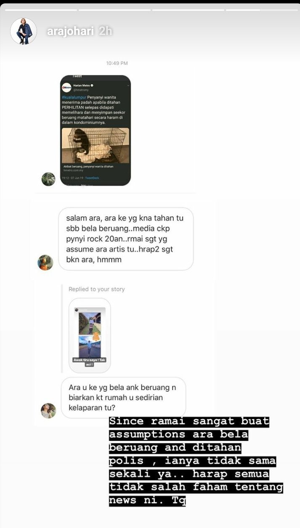Viewport: 300px width, 528px height.
Task: Tap Harian Metro logo inside tweet
Action: (66, 88)
